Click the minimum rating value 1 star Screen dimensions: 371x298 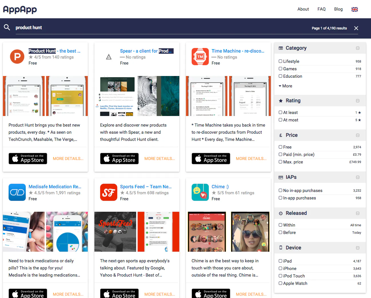click(358, 113)
